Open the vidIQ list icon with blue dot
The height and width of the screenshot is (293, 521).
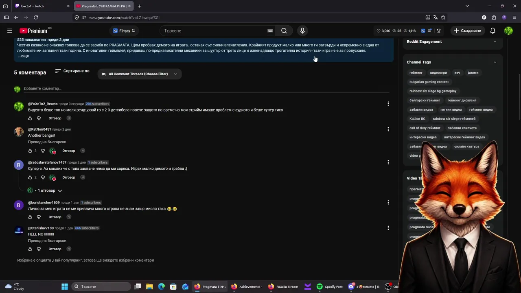click(x=429, y=31)
